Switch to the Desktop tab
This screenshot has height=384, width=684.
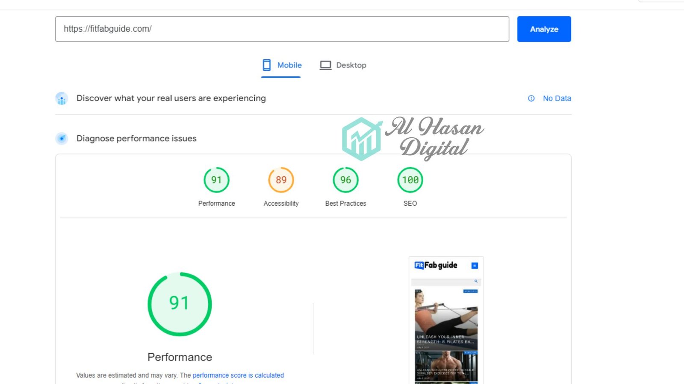343,65
